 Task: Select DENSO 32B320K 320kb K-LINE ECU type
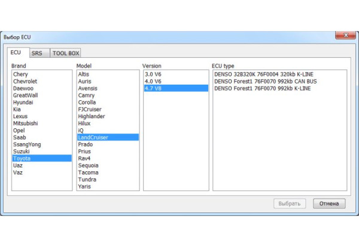tap(263, 74)
